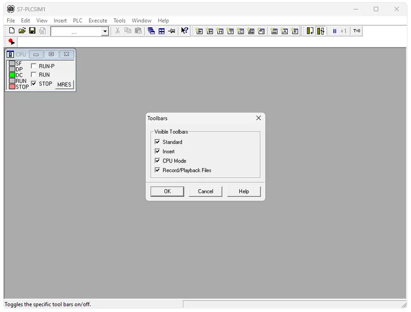Viewport: 411px width, 312px height.
Task: Close the Toolbars dialog with X
Action: pyautogui.click(x=258, y=118)
